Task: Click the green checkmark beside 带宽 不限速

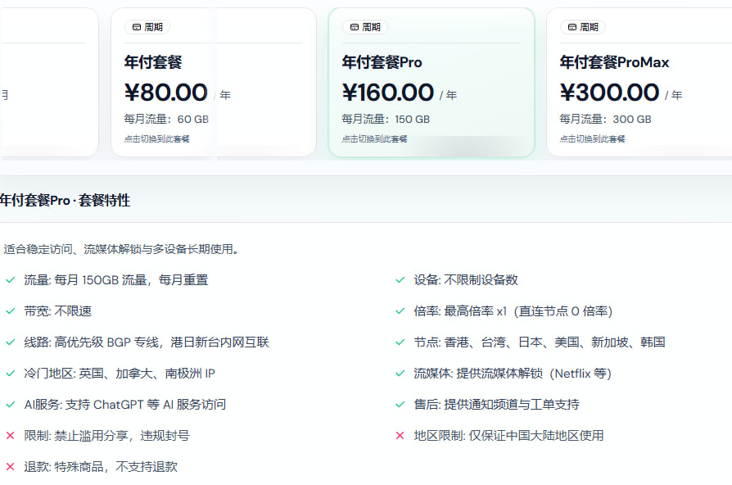Action: pos(11,311)
